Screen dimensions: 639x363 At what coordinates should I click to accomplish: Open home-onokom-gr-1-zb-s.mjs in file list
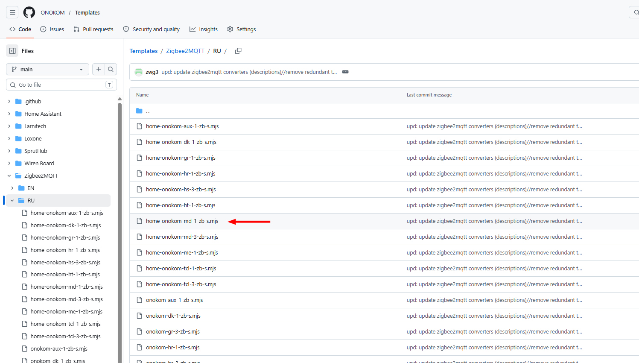181,158
